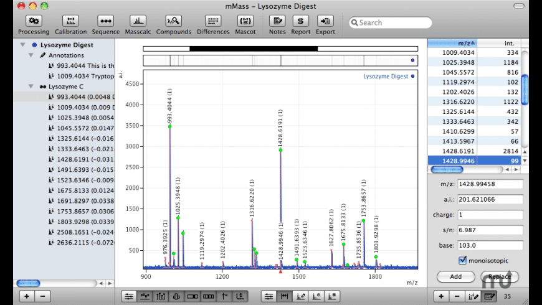Select the 1316.6220 row in peak list

(474, 101)
